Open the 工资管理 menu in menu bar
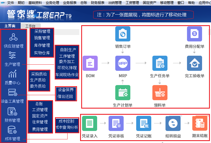The image size is (211, 143). [132, 3]
